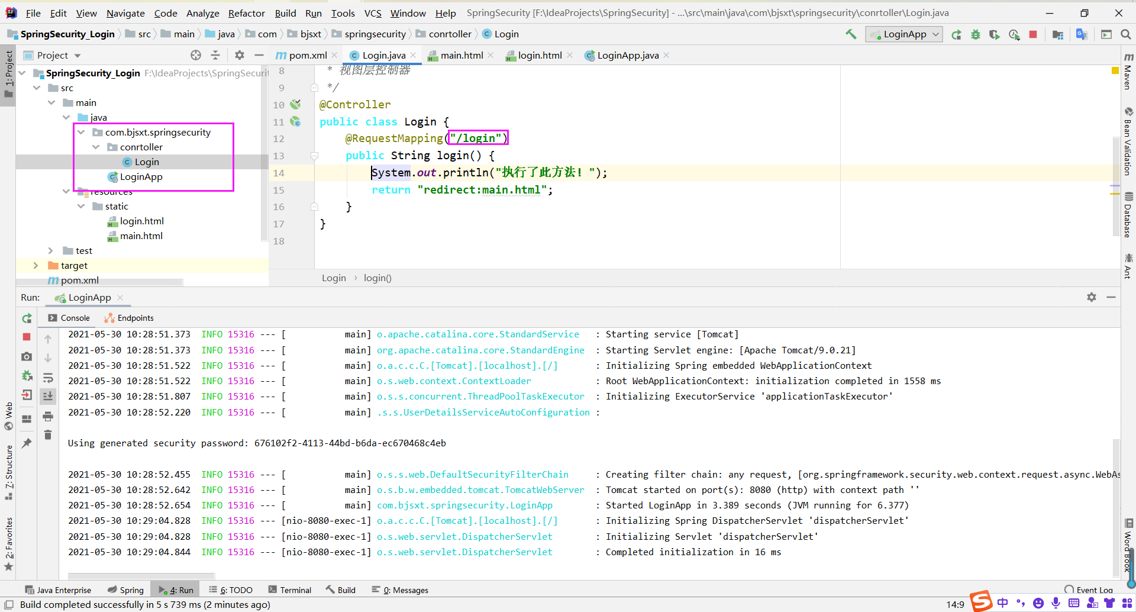
Task: Dump threads with the camera icon
Action: [x=27, y=356]
